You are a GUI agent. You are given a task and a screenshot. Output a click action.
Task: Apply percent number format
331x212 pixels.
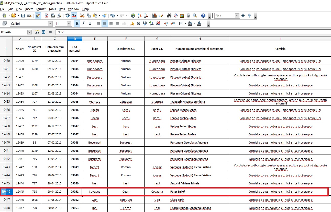(x=138, y=23)
